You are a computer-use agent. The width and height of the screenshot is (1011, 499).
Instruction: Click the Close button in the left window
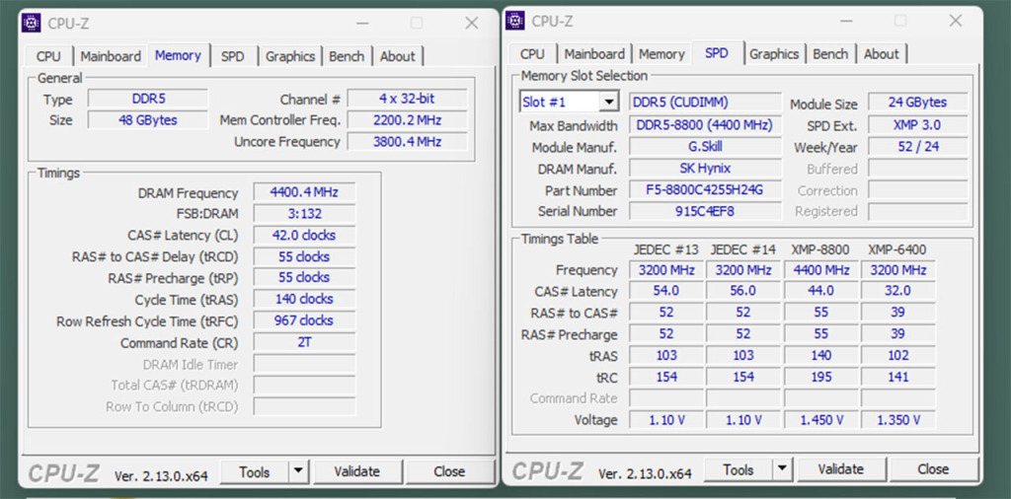[449, 472]
